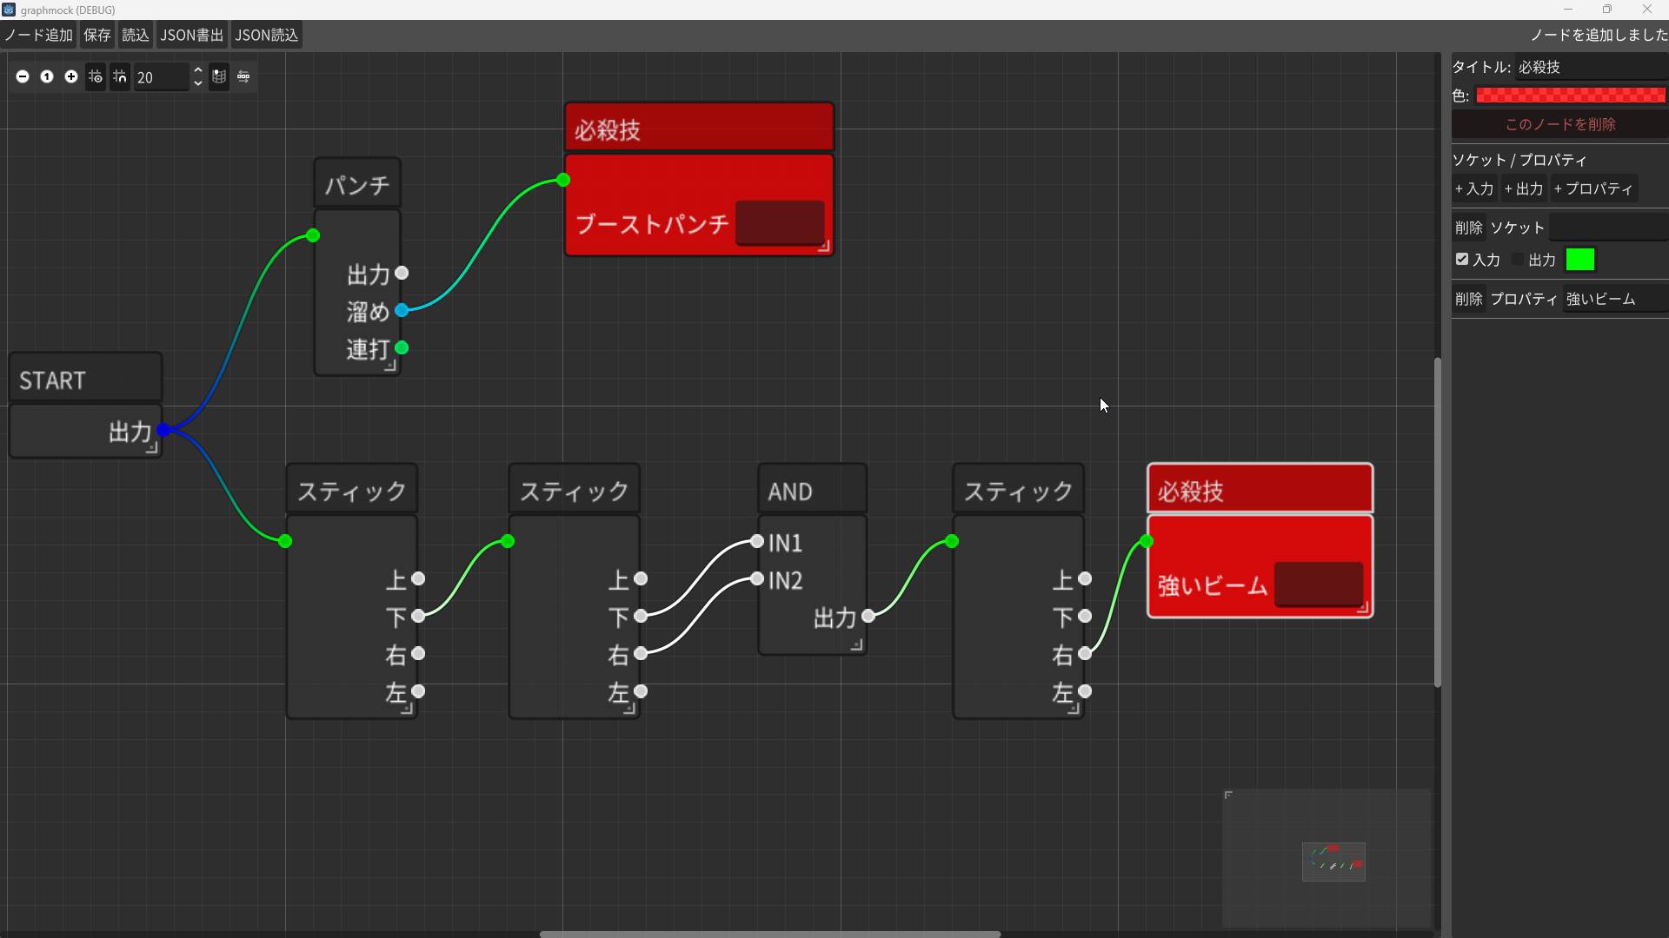Click the 強いビーム property value box
The width and height of the screenshot is (1669, 938).
(x=1319, y=585)
